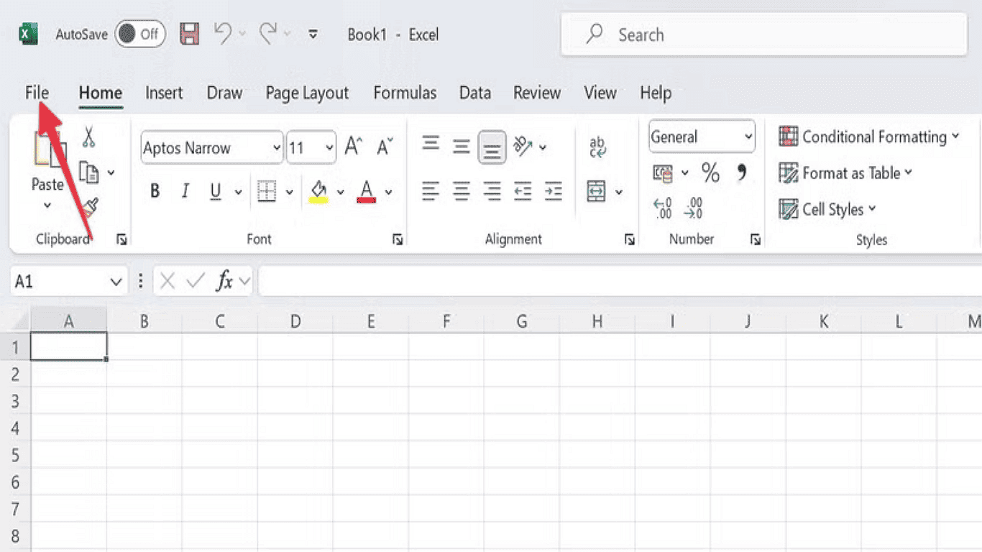Image resolution: width=982 pixels, height=552 pixels.
Task: Click the Merge & Center icon
Action: point(596,191)
